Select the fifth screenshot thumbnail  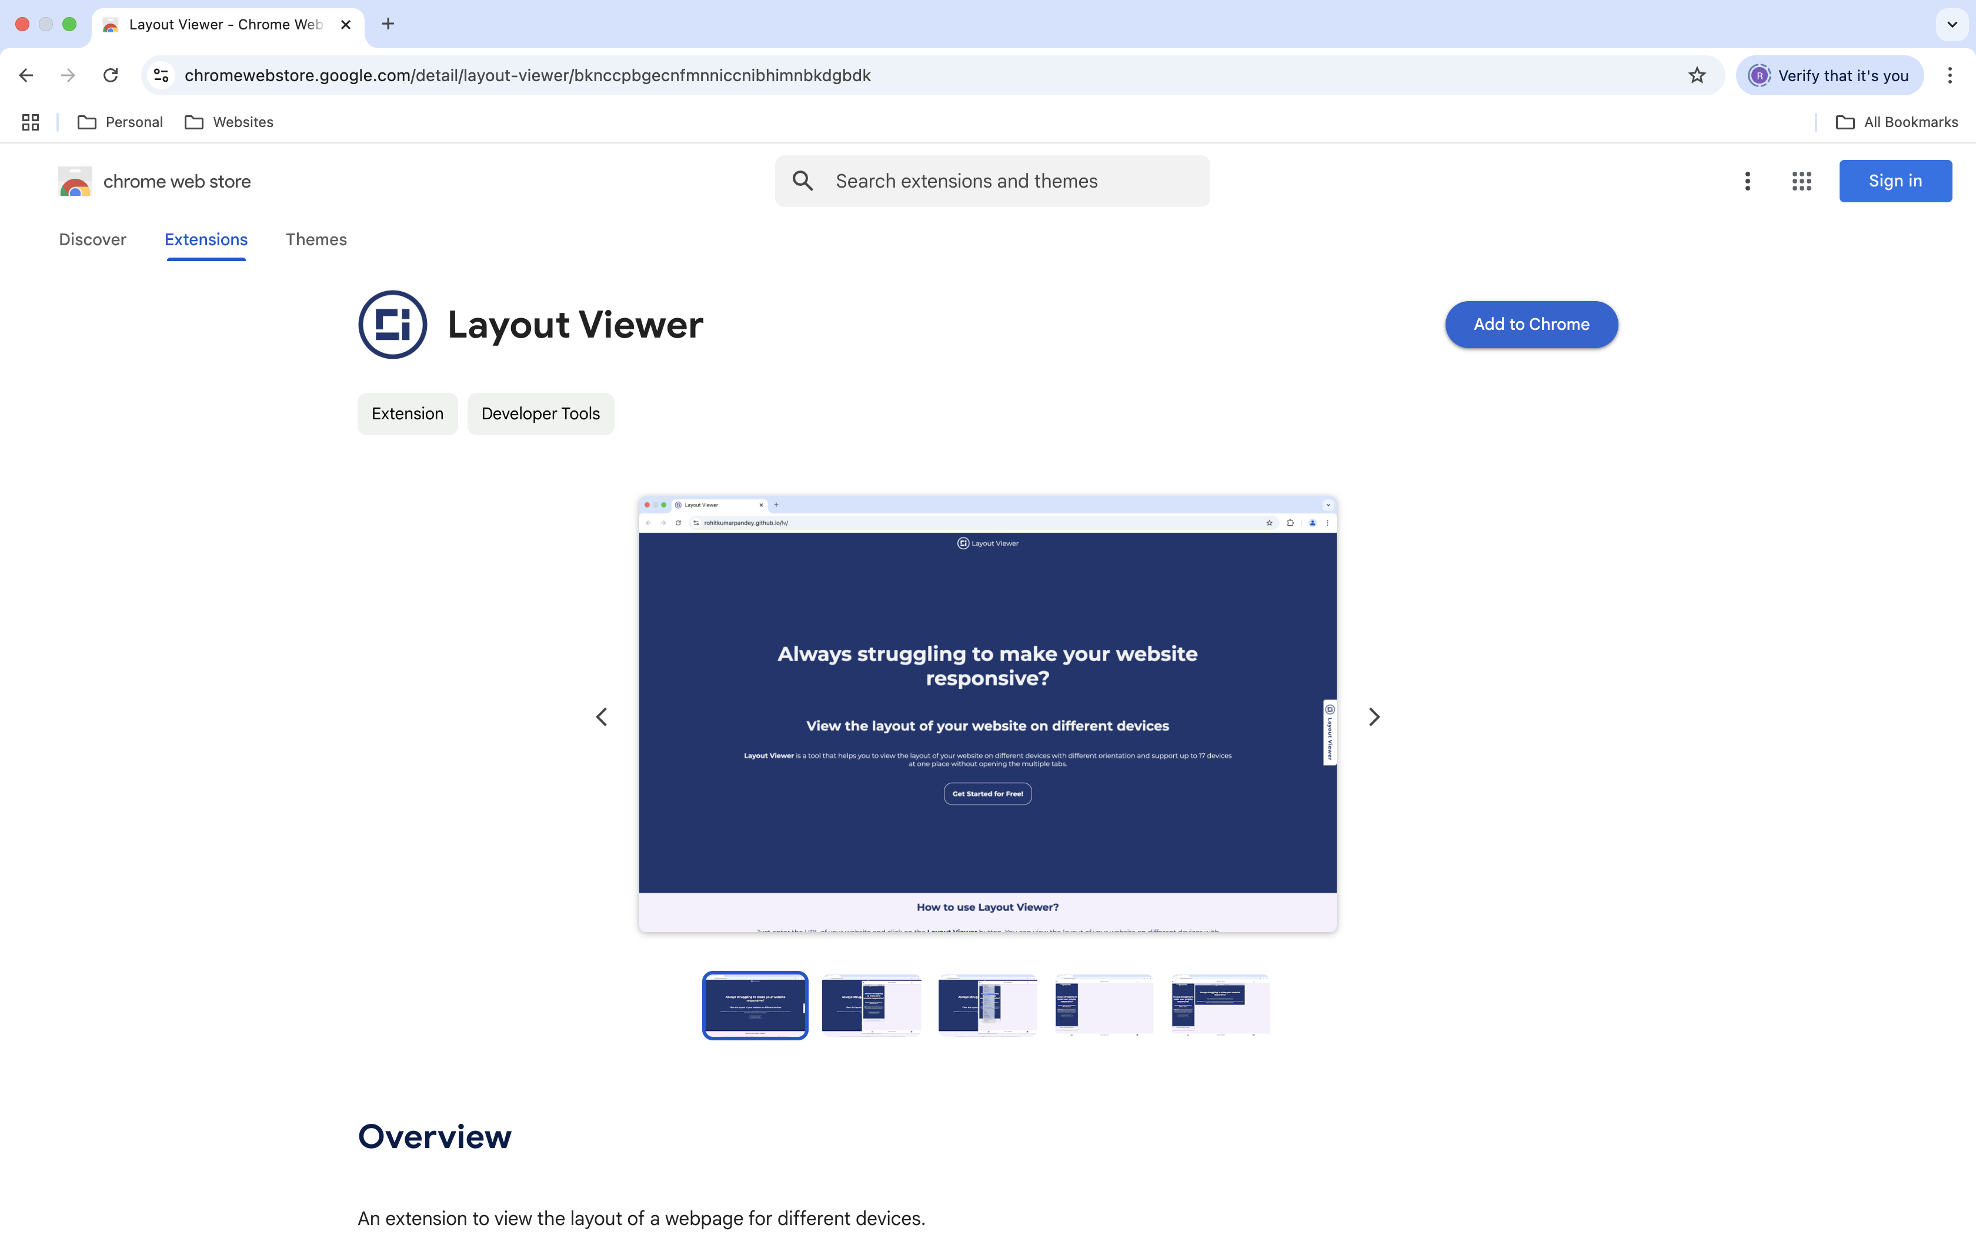(1220, 1004)
